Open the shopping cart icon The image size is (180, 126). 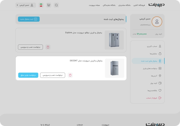point(49,5)
